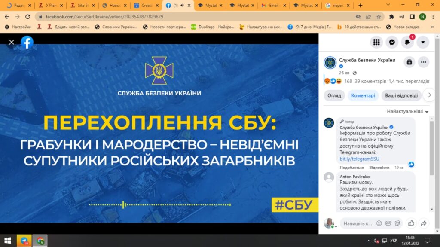Viewport: 440px width, 247px height.
Task: Select the Ваші відповіді tab
Action: 400,95
